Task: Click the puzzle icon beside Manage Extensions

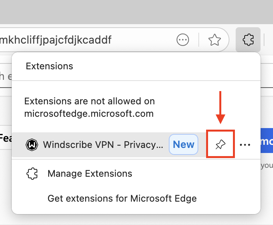Action: pyautogui.click(x=31, y=174)
